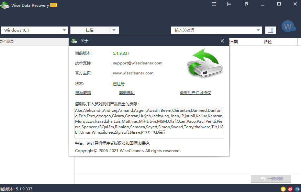Screen dimensions: 301x192
Task: Open the chat message icon in titlebar
Action: (x=229, y=4)
